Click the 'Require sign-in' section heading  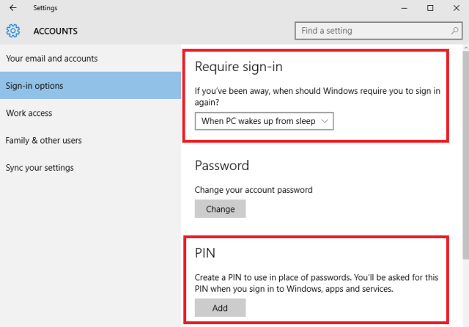[238, 67]
